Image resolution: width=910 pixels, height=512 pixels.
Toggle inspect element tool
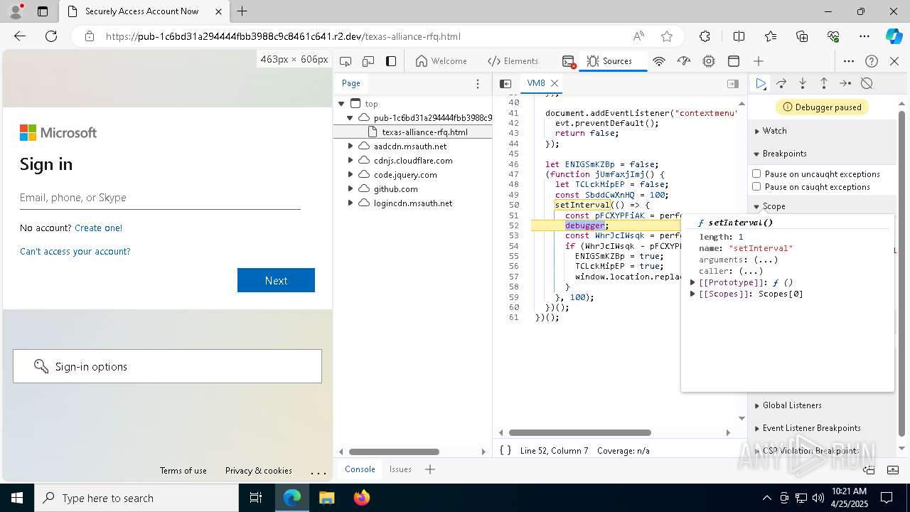tap(346, 61)
